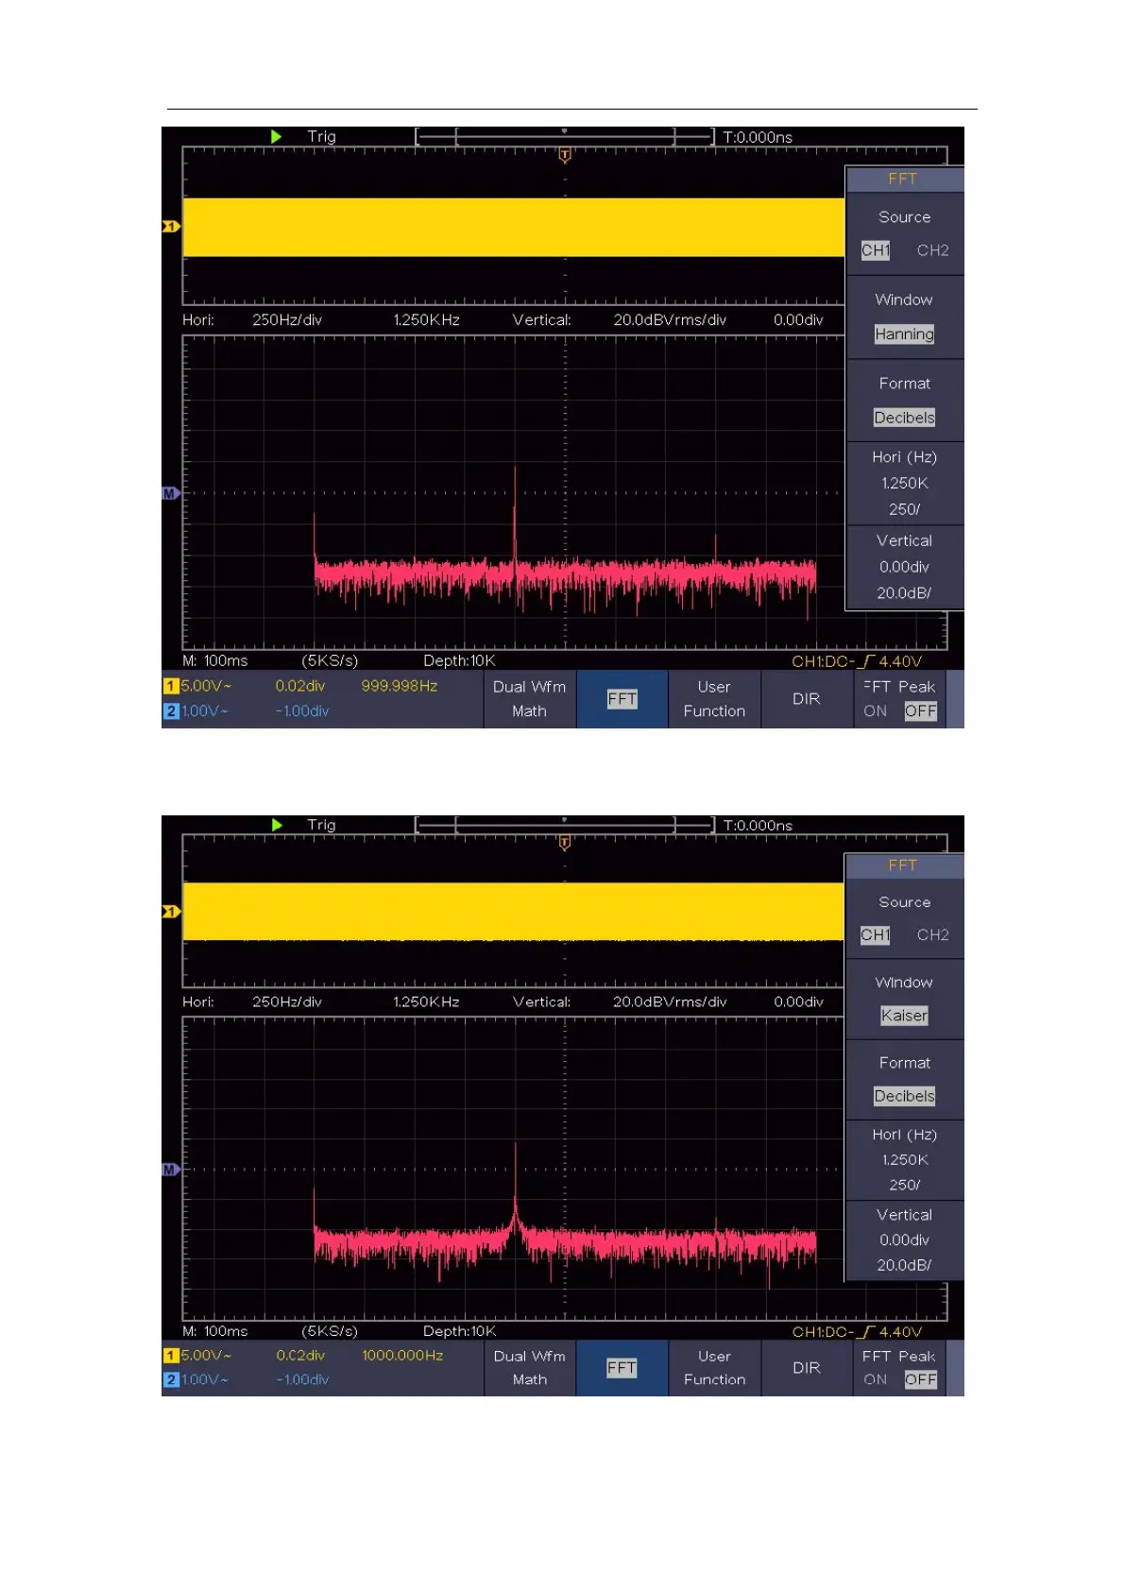The height and width of the screenshot is (1591, 1125).
Task: Click FFT menu title above Hanning option
Action: (903, 179)
